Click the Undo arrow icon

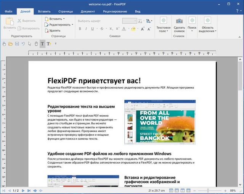24,44
